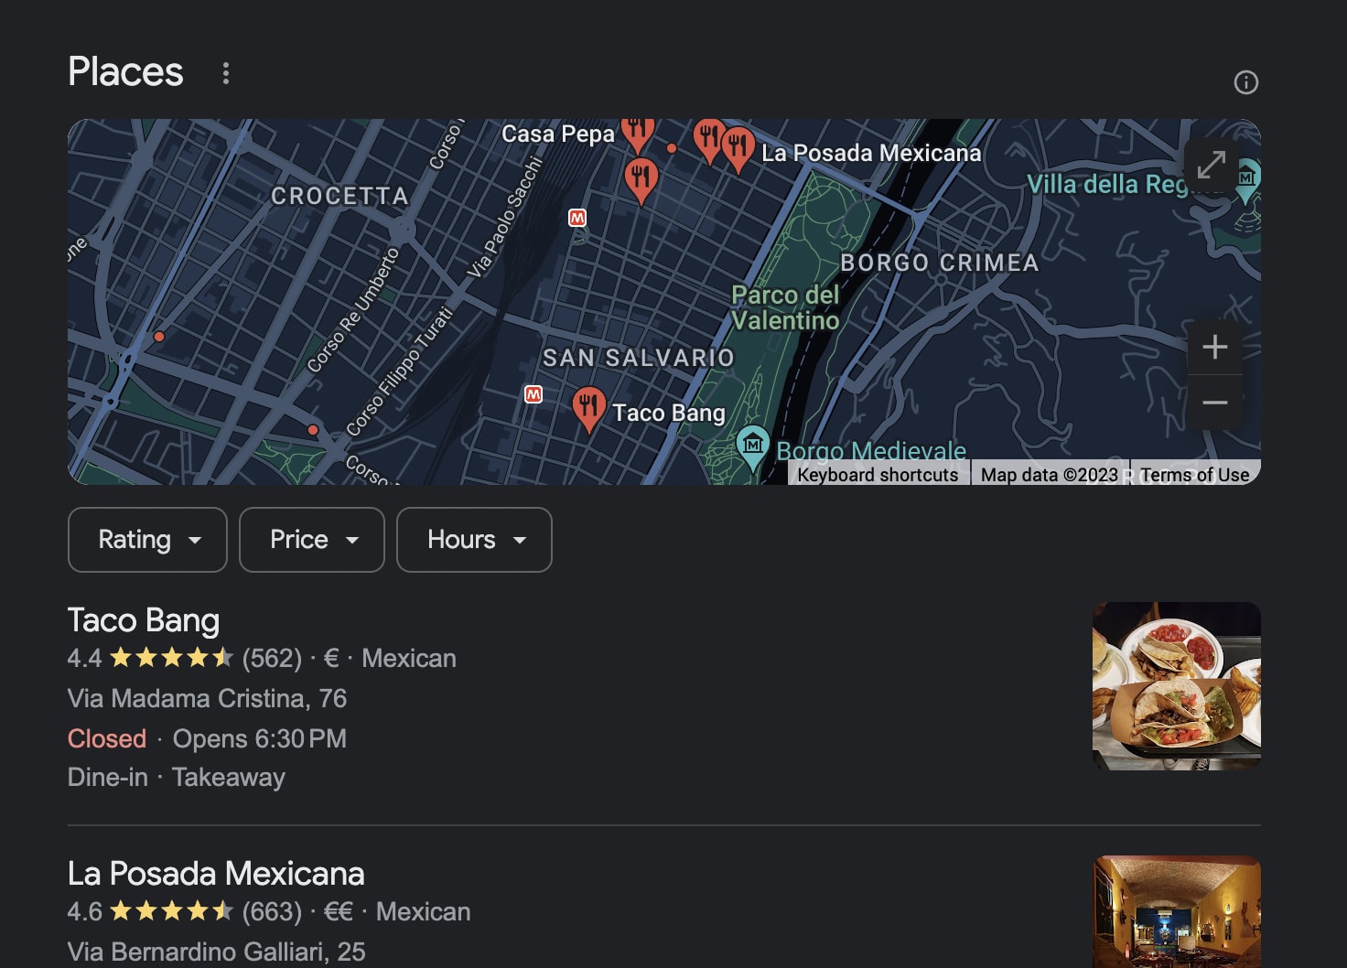Open the map Terms of Use link
Viewport: 1347px width, 968px height.
pos(1194,475)
